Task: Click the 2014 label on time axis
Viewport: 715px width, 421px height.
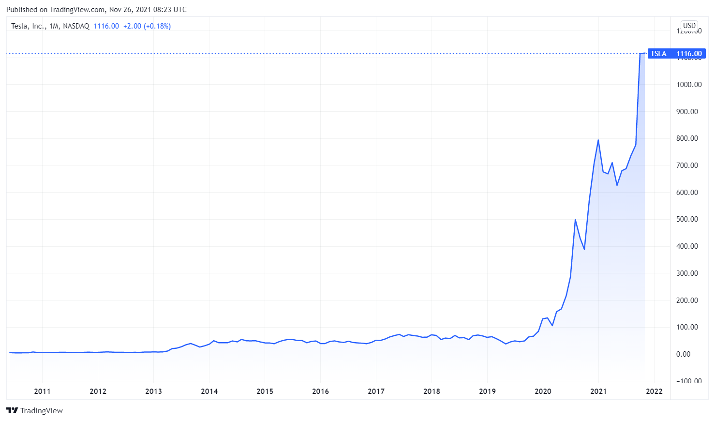Action: tap(209, 391)
